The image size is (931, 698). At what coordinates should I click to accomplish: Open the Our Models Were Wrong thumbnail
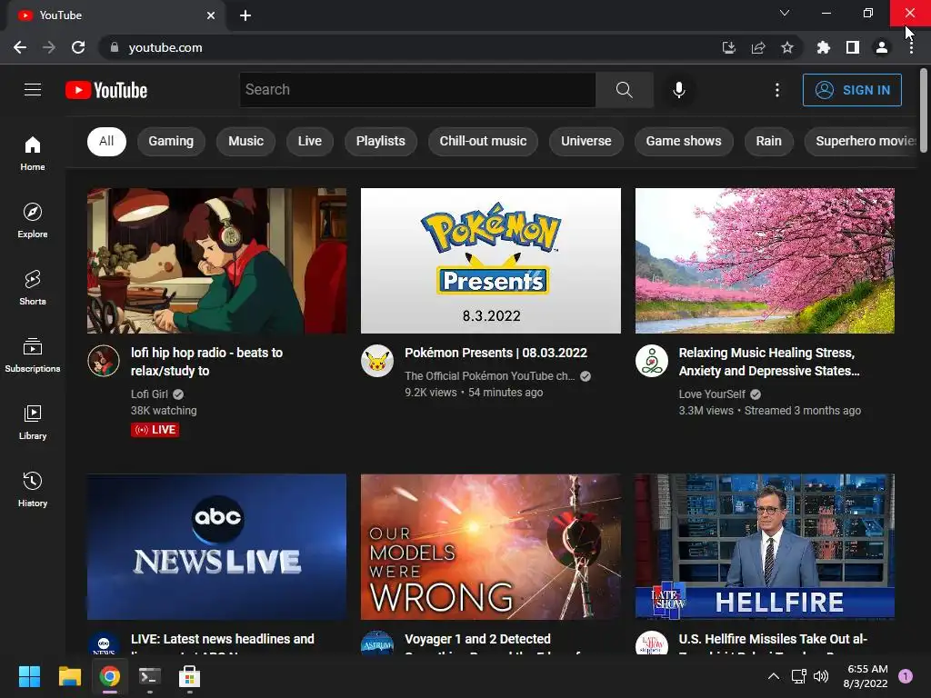tap(490, 546)
